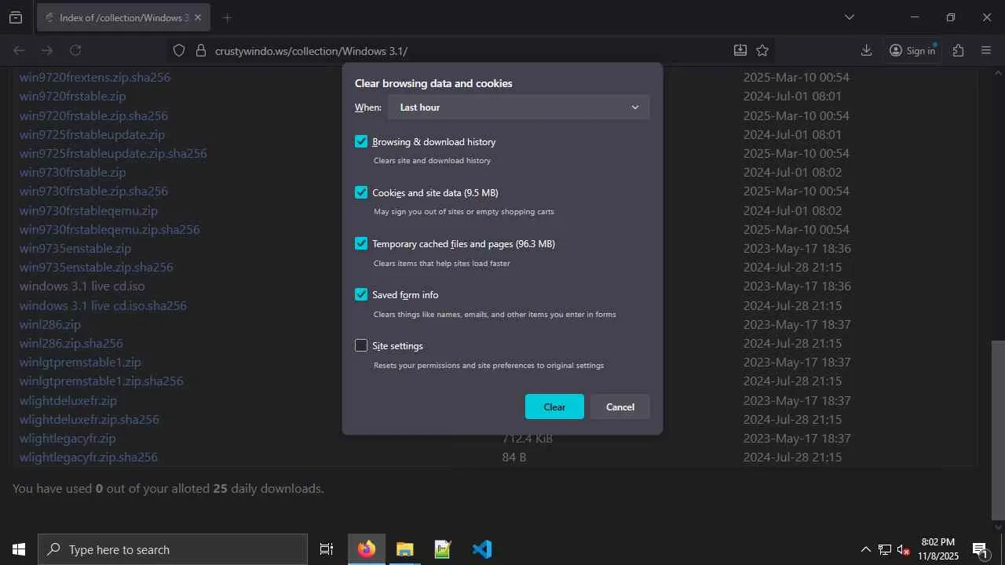This screenshot has height=565, width=1005.
Task: Launch Visual Studio Code from the taskbar
Action: click(482, 549)
